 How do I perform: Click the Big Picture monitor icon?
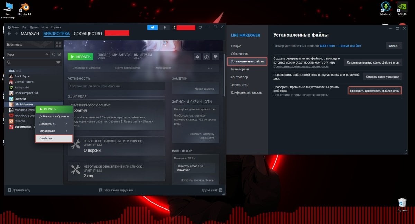200,27
